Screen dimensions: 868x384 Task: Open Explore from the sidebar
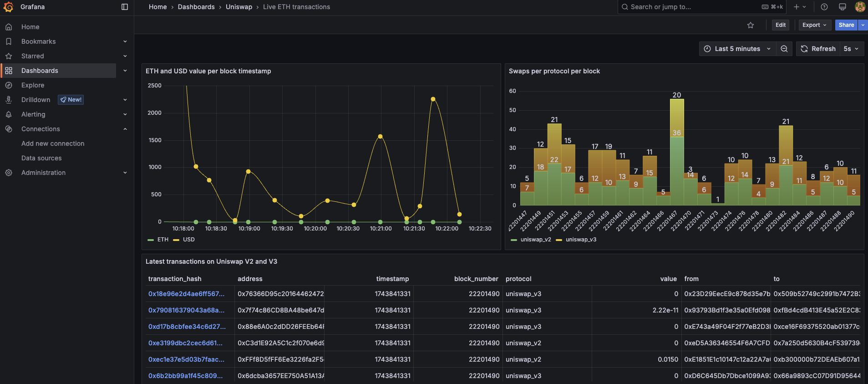[33, 85]
